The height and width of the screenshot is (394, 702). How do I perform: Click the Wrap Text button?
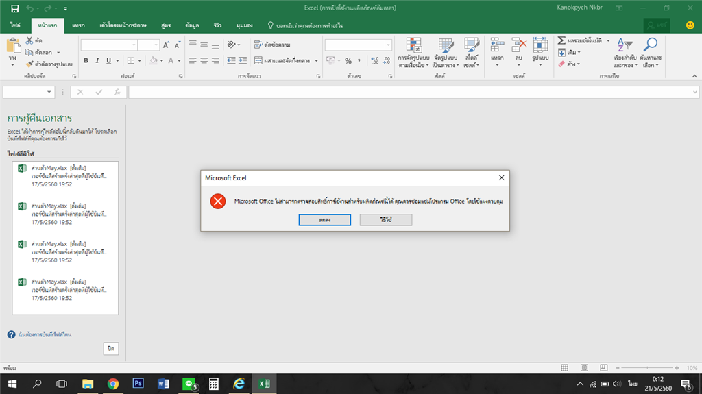pyautogui.click(x=272, y=45)
